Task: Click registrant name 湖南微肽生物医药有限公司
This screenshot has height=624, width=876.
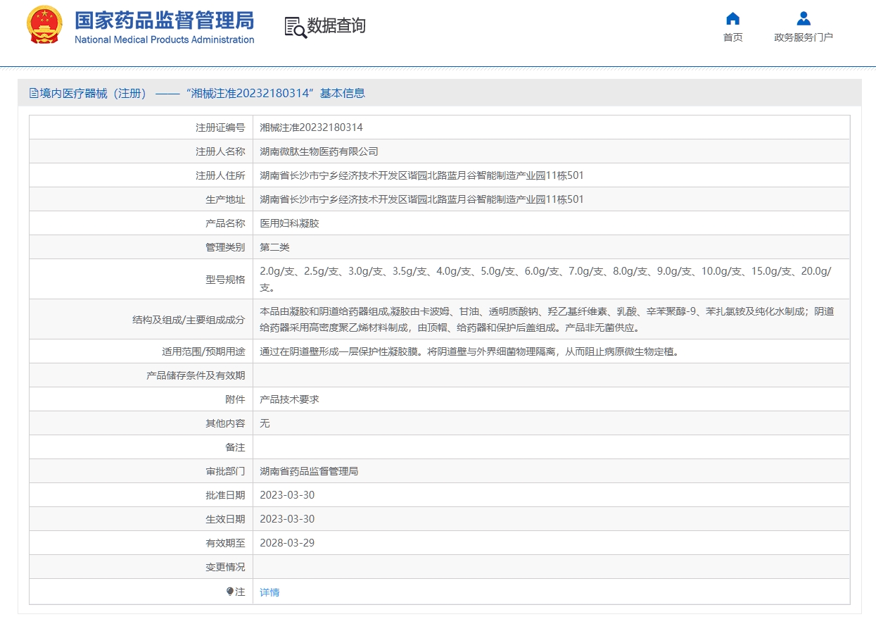Action: tap(319, 151)
